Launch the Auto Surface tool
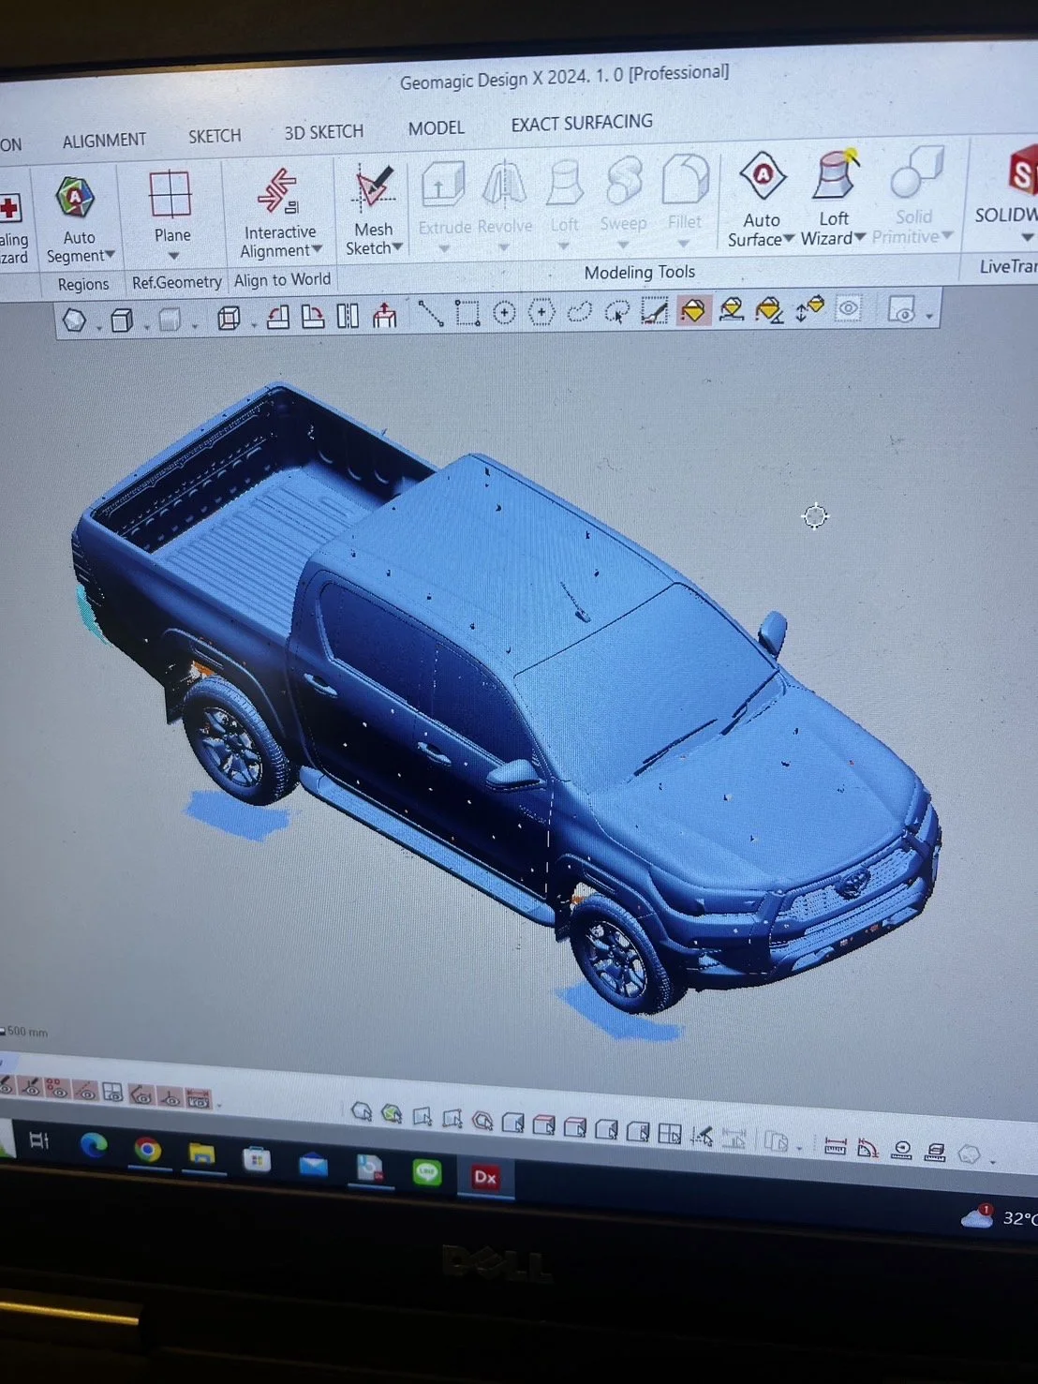 pos(761,201)
